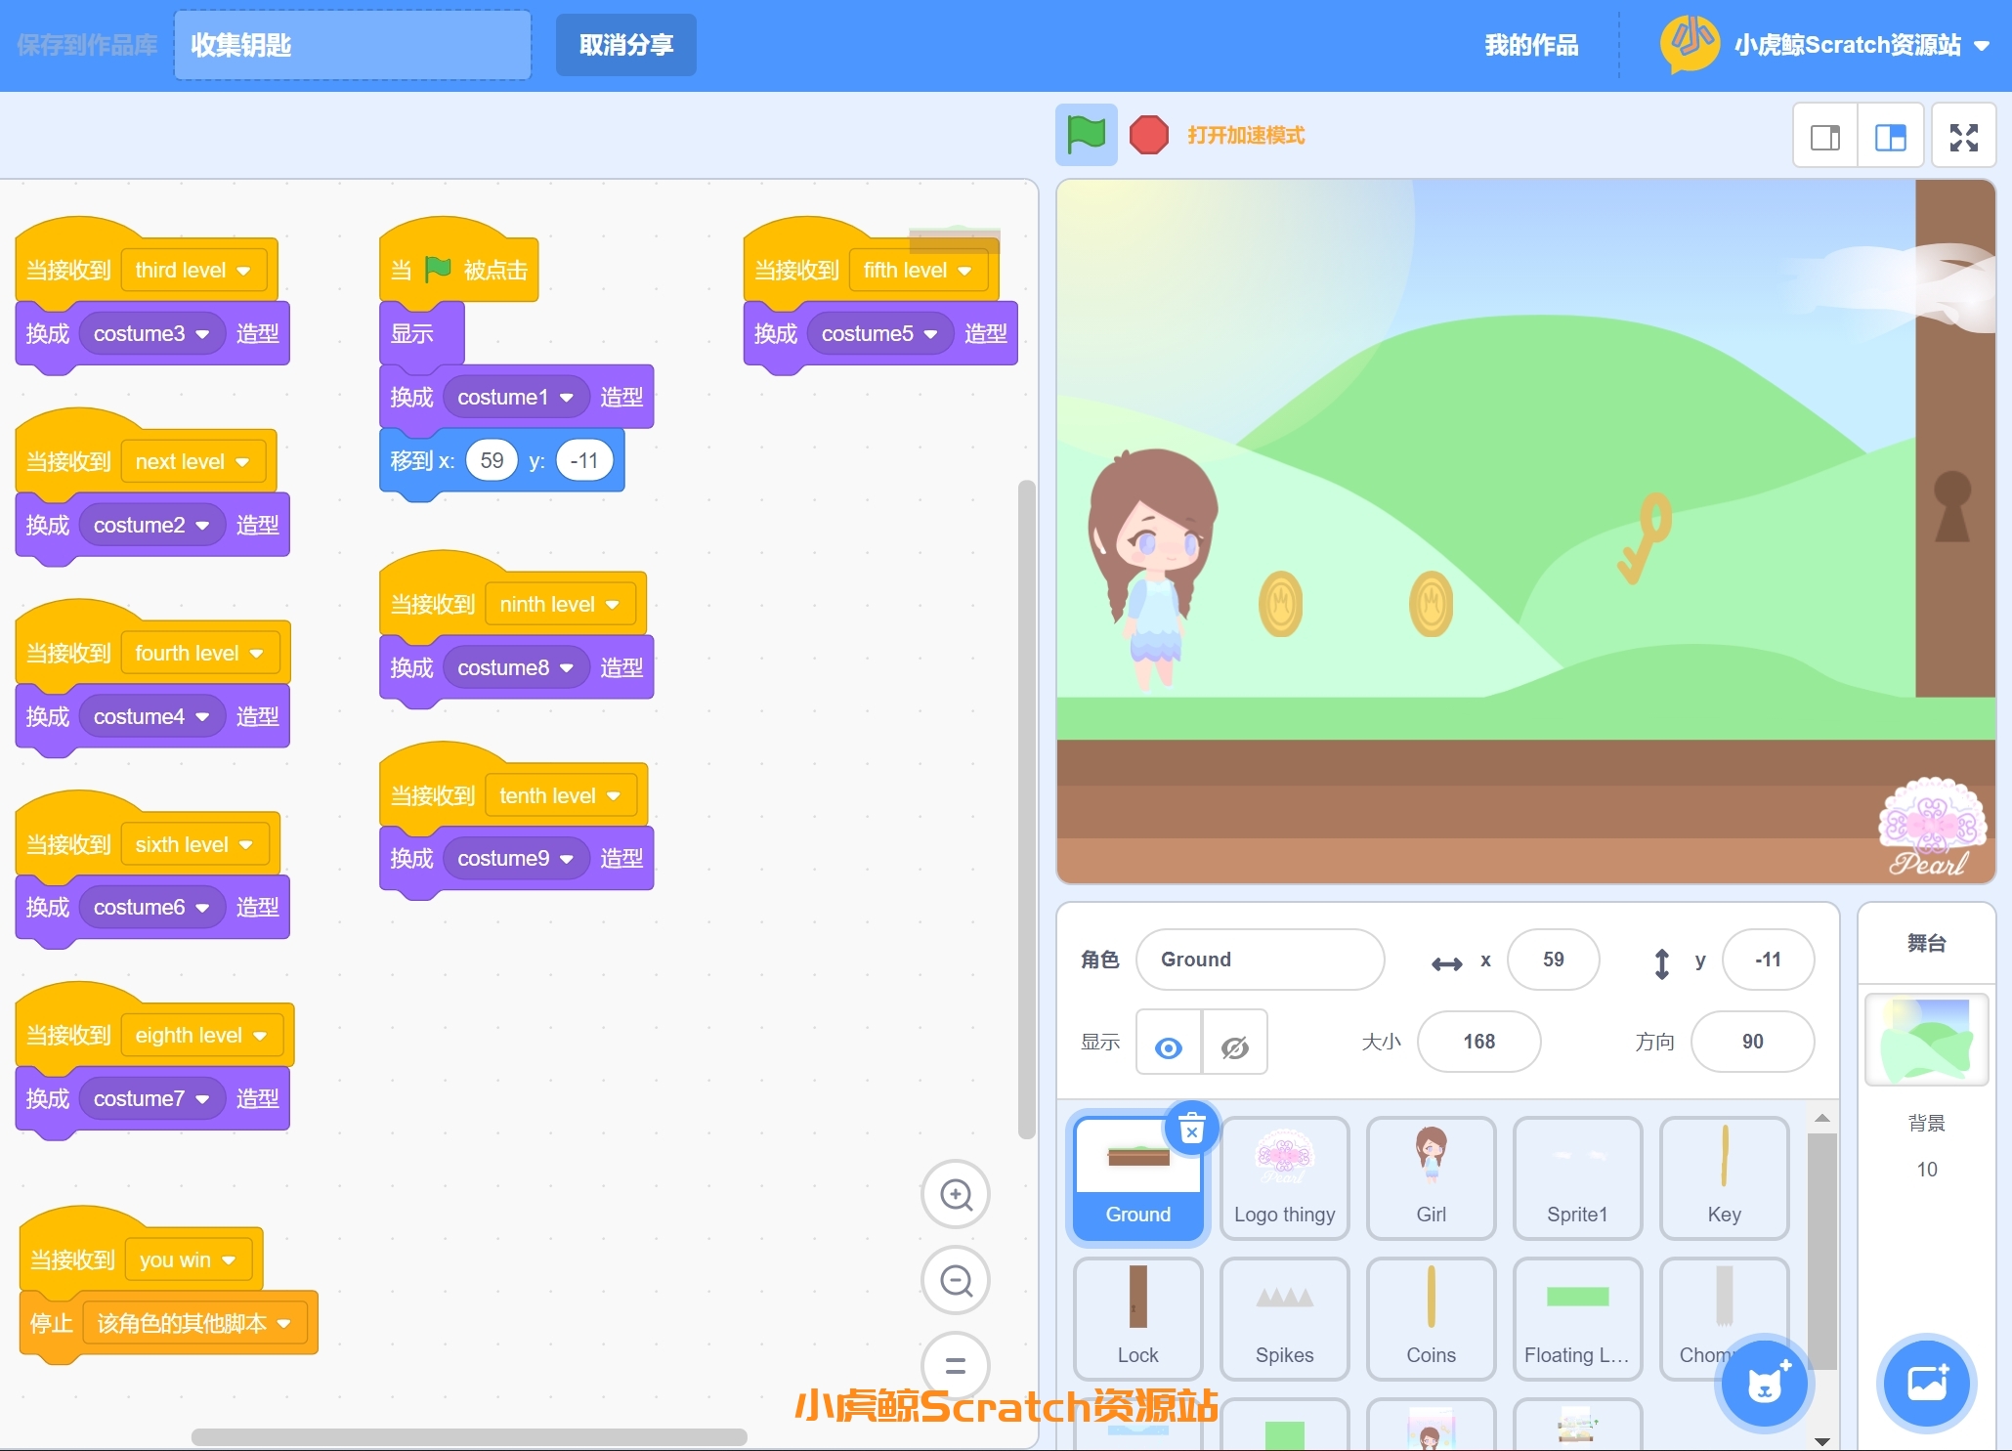
Task: Zoom in the code workspace
Action: pos(956,1194)
